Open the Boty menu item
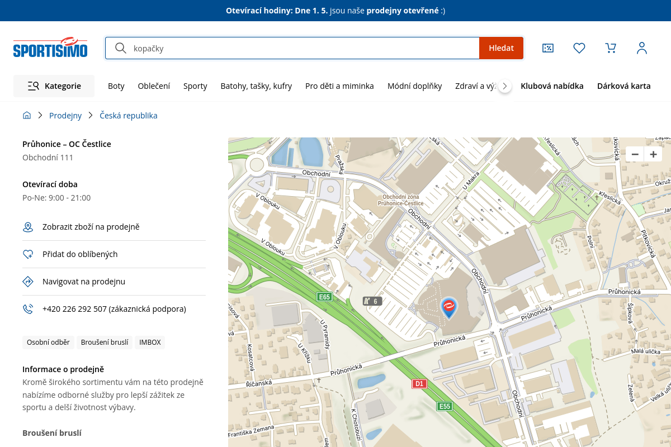The width and height of the screenshot is (671, 447). pyautogui.click(x=116, y=86)
